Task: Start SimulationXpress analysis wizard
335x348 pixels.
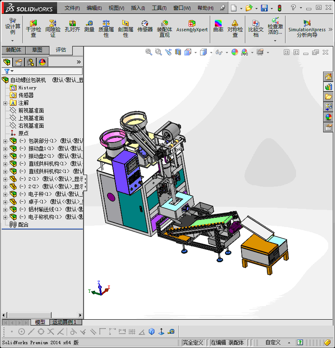Action: pyautogui.click(x=307, y=29)
